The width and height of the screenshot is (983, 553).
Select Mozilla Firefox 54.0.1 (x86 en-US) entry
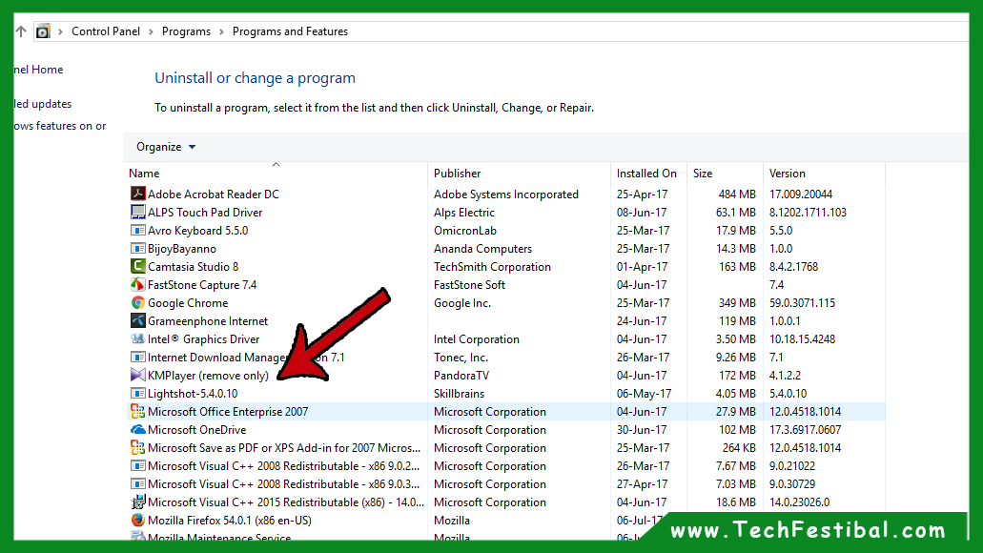click(x=230, y=521)
